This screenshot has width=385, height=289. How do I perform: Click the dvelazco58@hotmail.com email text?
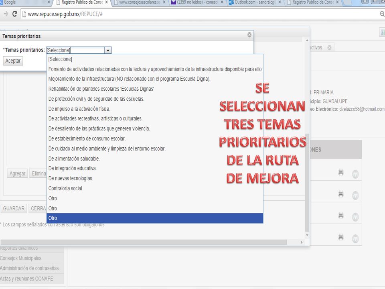pyautogui.click(x=362, y=109)
